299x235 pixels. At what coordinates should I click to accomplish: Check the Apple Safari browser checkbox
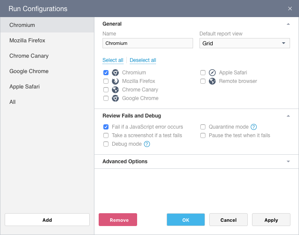[203, 73]
